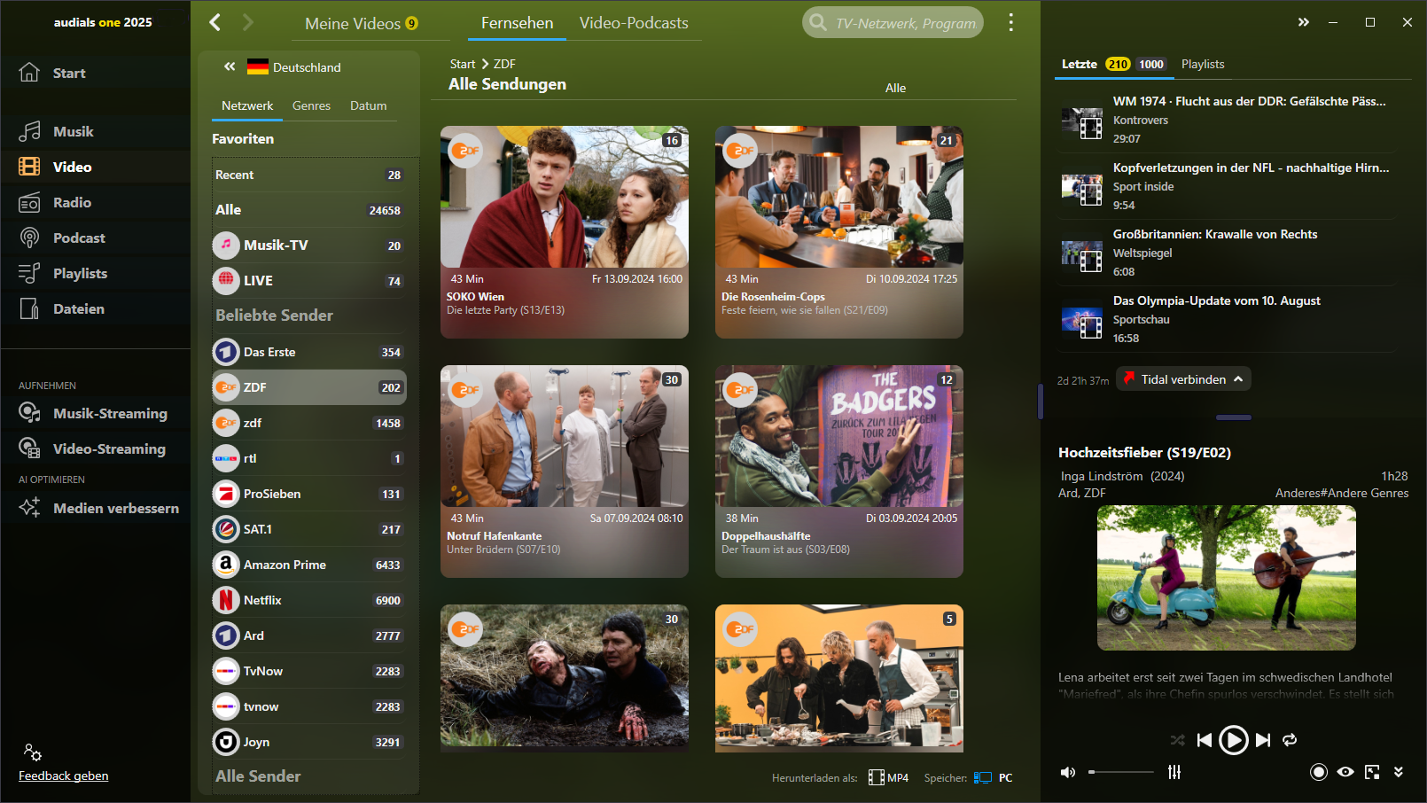Viewport: 1427px width, 803px height.
Task: Adjust the volume slider
Action: pyautogui.click(x=1122, y=772)
